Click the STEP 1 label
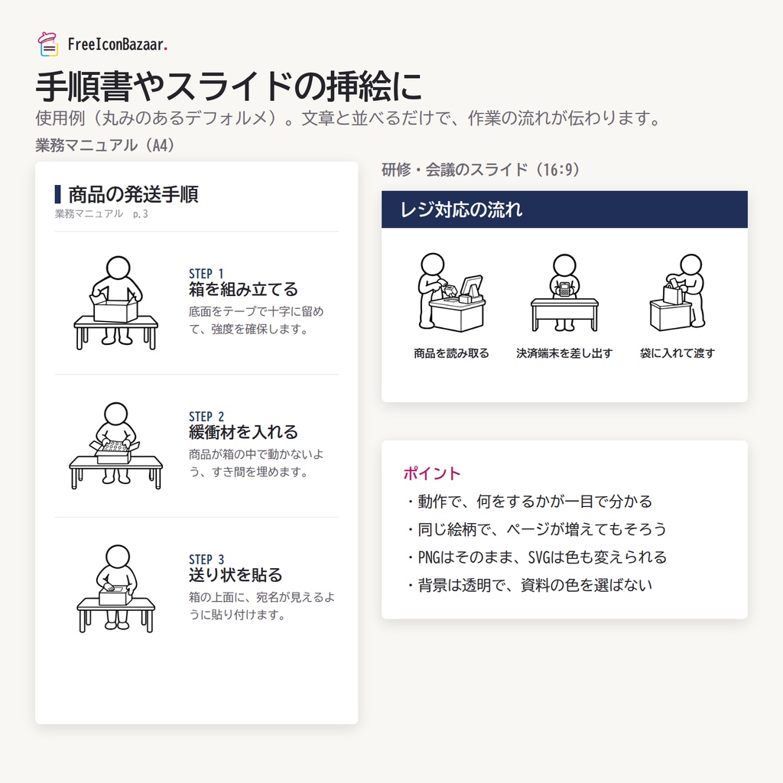The height and width of the screenshot is (783, 783). (206, 274)
